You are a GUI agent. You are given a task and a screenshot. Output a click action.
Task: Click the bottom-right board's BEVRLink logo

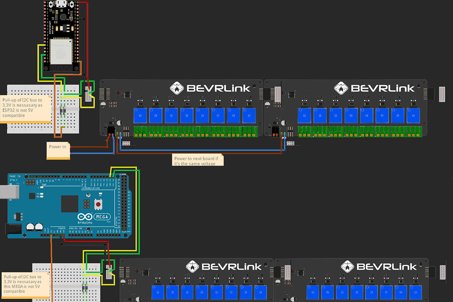(378, 266)
